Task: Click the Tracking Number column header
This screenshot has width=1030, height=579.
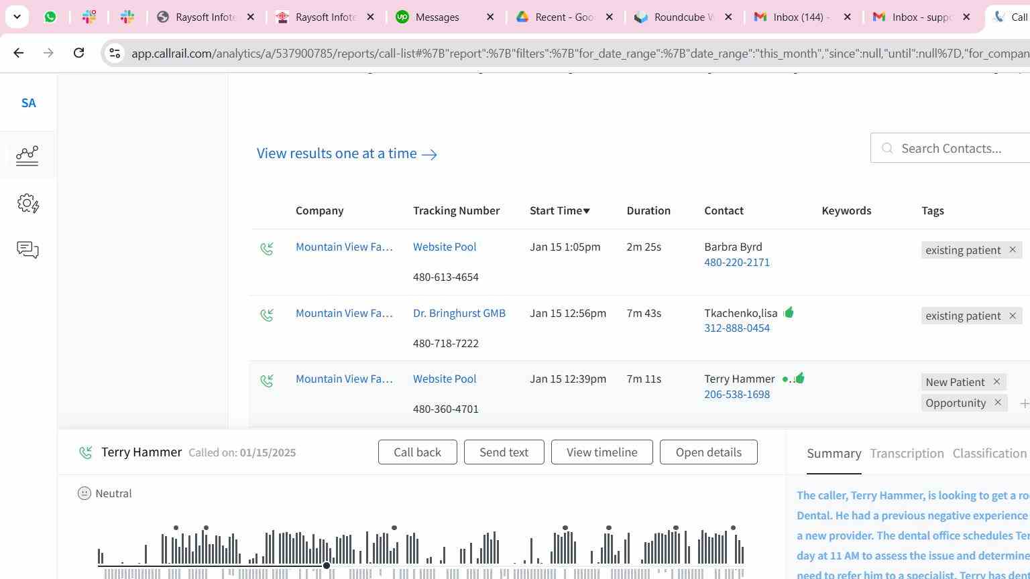Action: point(456,210)
